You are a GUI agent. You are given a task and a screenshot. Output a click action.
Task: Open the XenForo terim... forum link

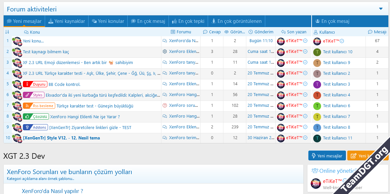point(184,138)
